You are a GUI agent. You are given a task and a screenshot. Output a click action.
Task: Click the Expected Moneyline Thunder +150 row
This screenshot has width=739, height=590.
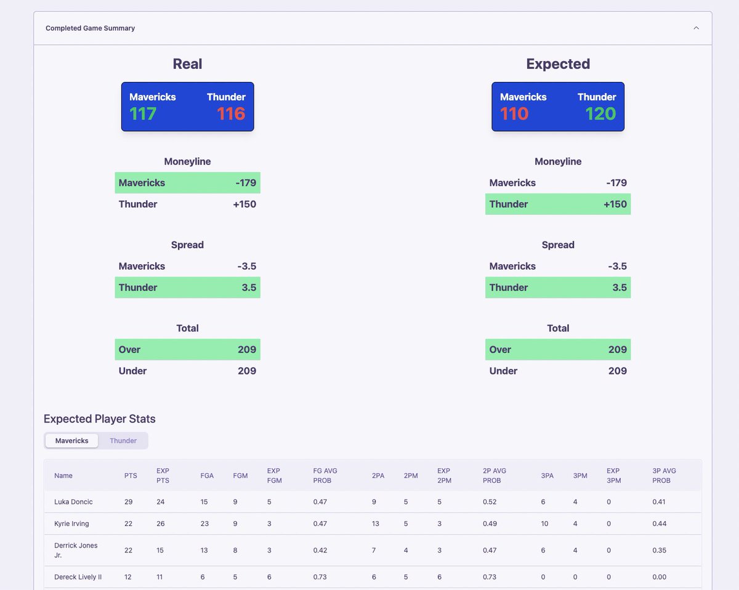pyautogui.click(x=558, y=204)
